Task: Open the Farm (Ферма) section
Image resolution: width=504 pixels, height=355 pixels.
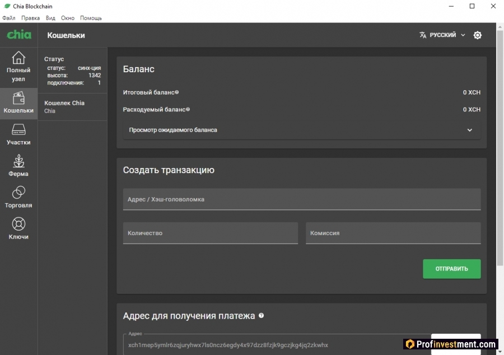Action: (x=18, y=166)
